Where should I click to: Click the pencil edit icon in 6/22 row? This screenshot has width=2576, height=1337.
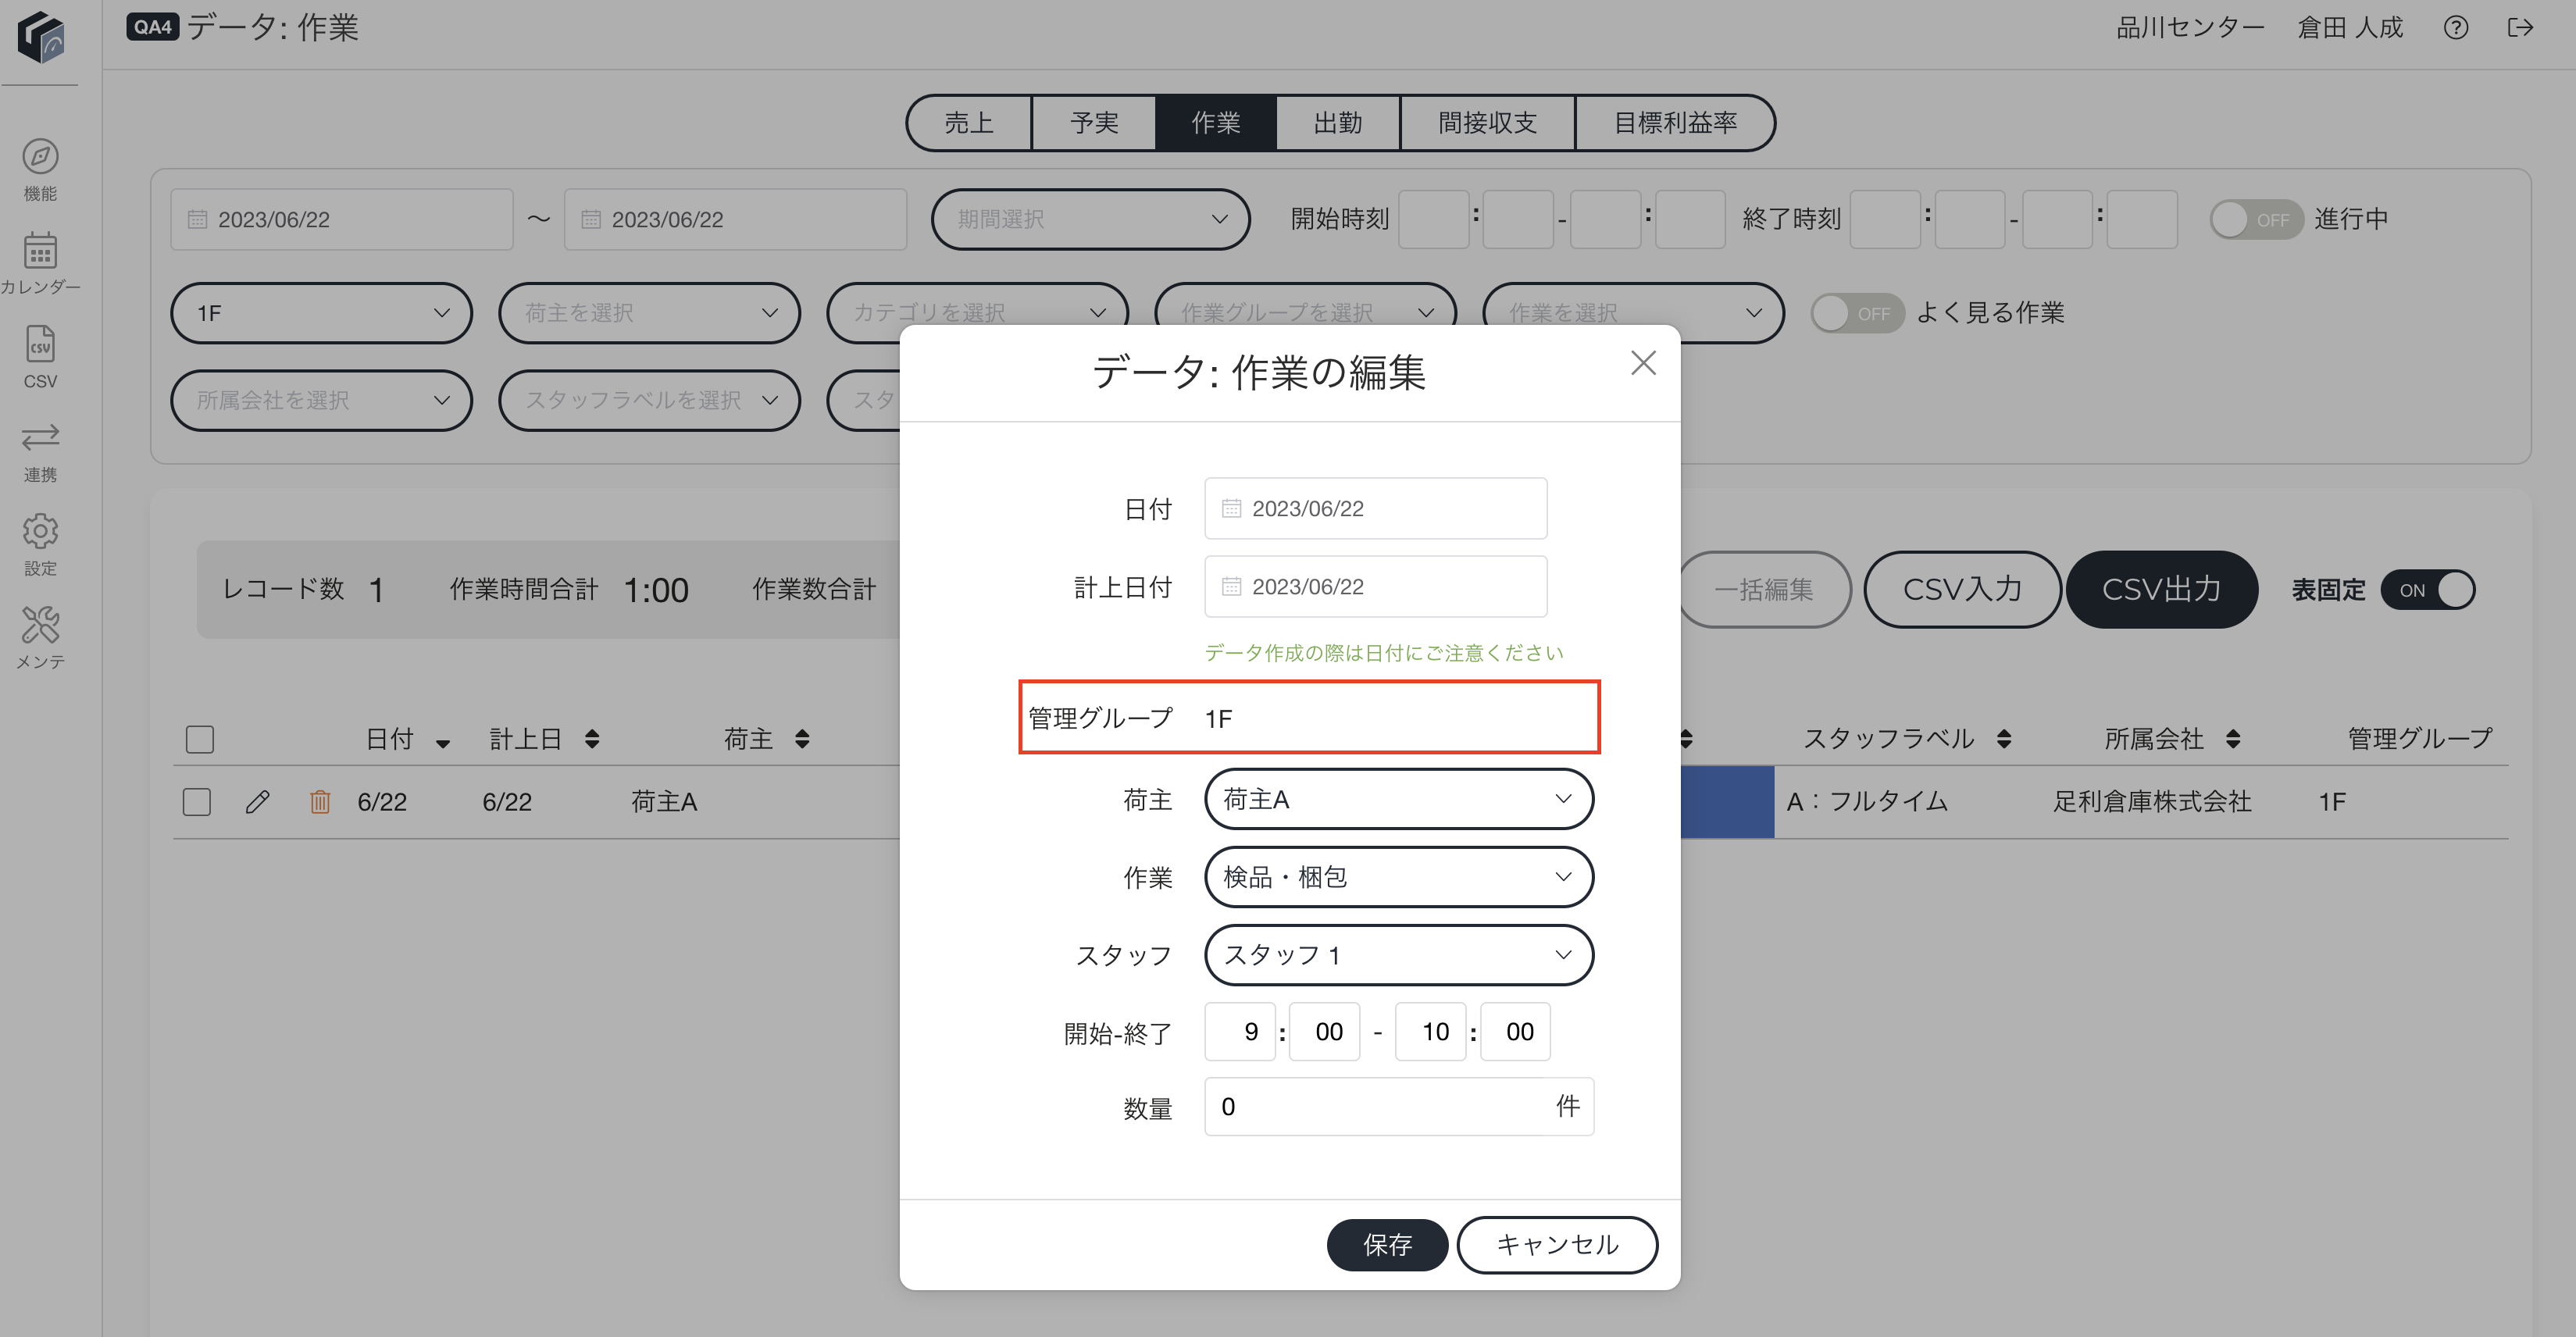[257, 802]
